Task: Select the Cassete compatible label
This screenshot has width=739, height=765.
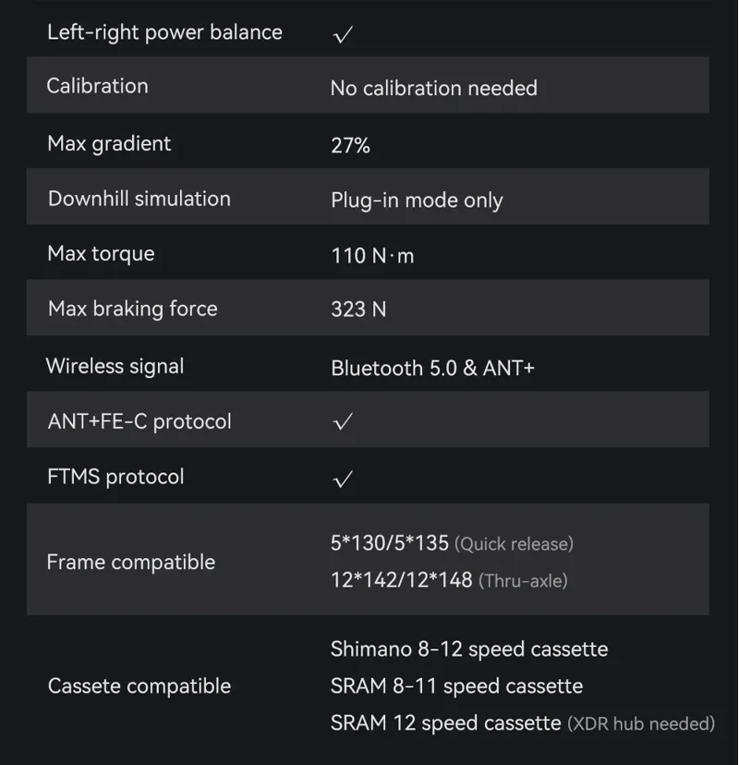Action: [139, 686]
